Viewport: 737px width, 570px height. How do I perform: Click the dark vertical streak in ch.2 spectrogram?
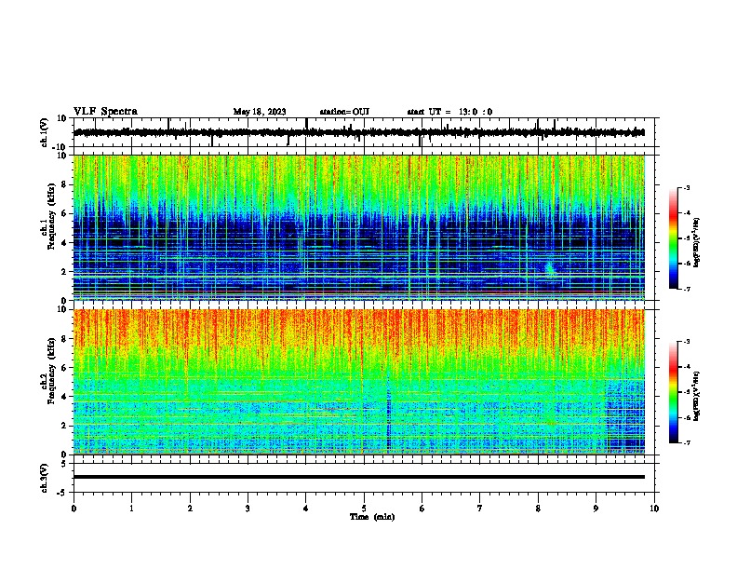pyautogui.click(x=388, y=412)
